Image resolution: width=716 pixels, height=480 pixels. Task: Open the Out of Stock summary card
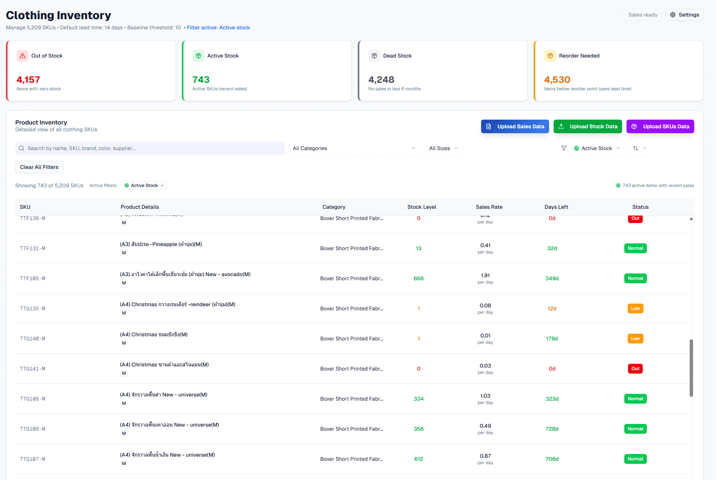tap(91, 71)
